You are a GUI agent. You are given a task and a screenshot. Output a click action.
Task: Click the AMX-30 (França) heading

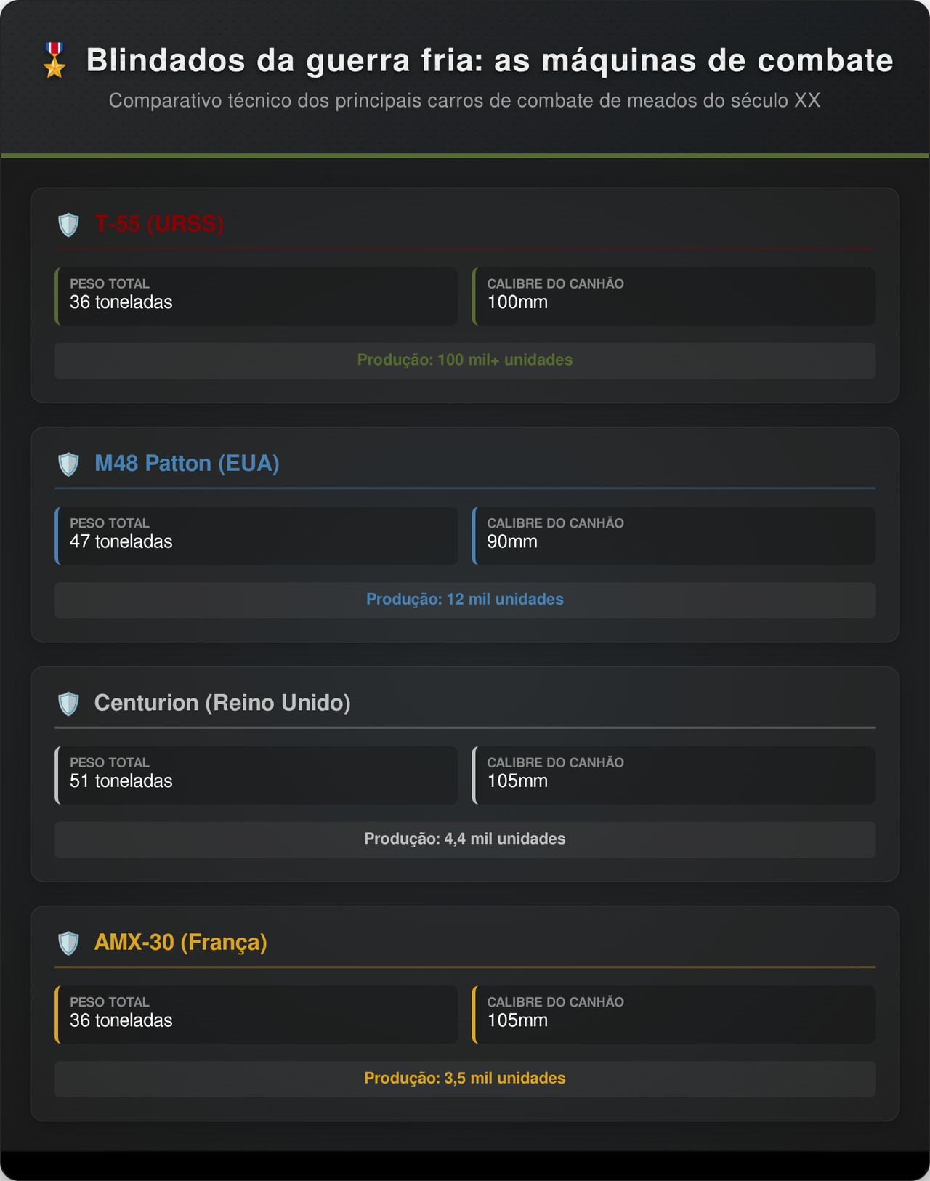click(181, 943)
